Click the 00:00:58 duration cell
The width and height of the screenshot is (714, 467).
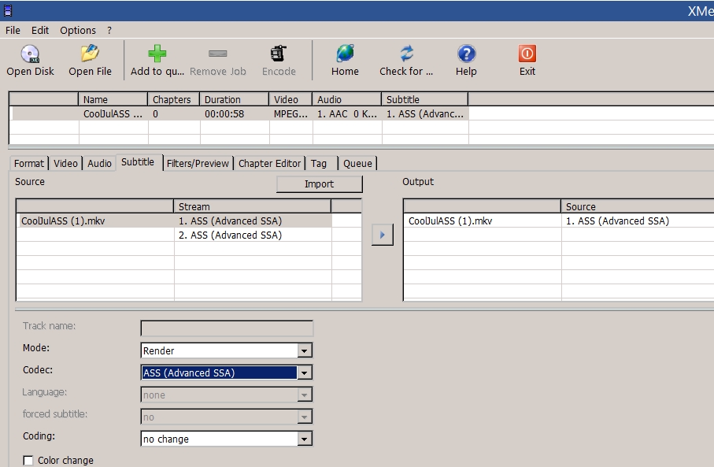pos(224,114)
